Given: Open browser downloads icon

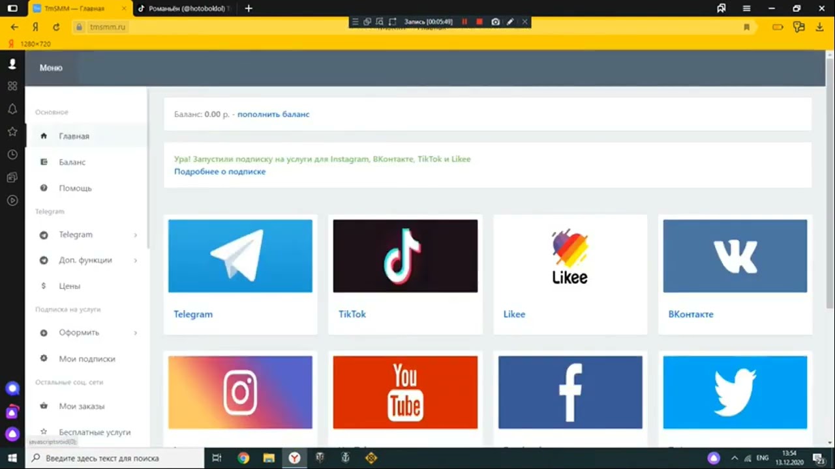Looking at the screenshot, I should pyautogui.click(x=820, y=27).
